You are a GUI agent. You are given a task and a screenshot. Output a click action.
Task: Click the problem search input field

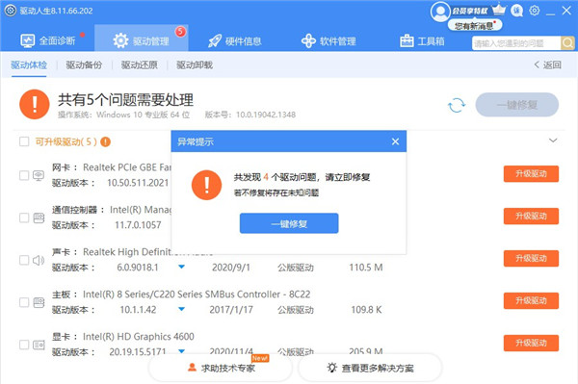(516, 43)
